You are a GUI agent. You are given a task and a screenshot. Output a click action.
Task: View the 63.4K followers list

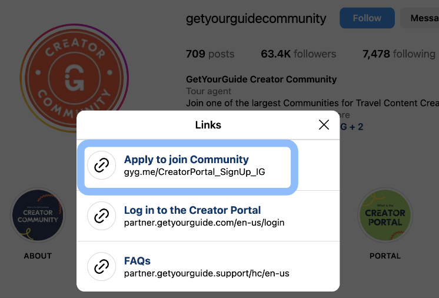tap(298, 54)
